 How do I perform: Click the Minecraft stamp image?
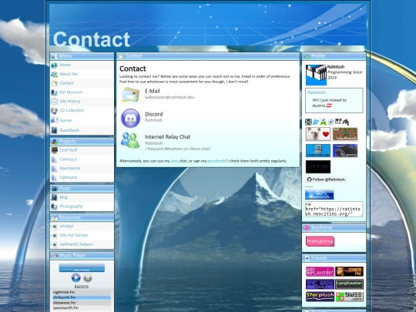345,134
